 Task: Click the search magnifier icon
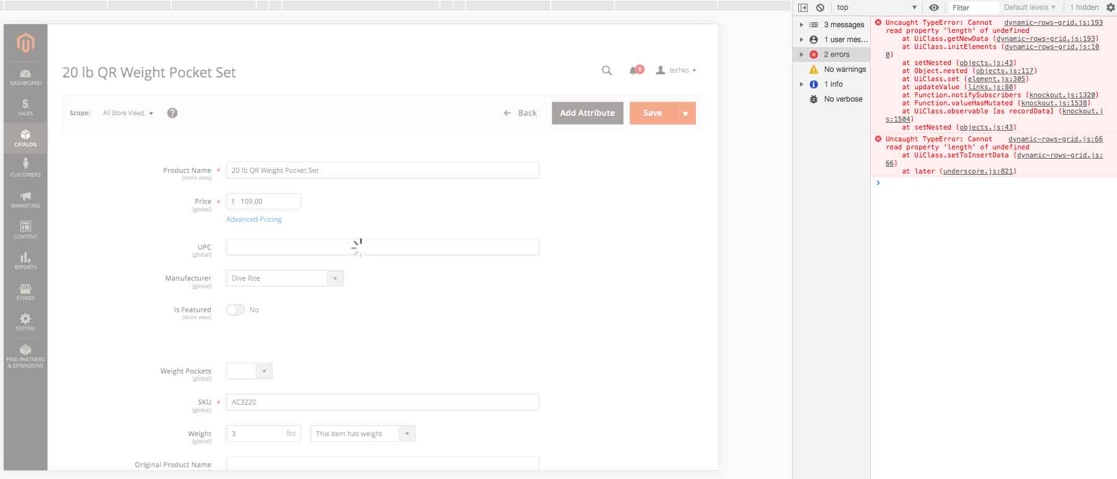pos(607,71)
